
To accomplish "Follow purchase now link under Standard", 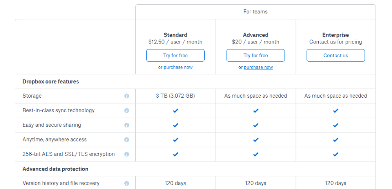I will coord(178,67).
